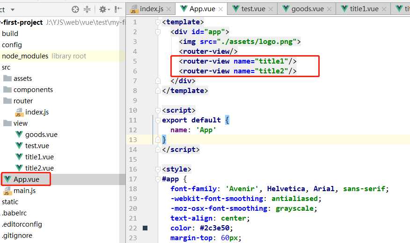Select the config folder in project tree
This screenshot has height=243, width=410.
pos(12,45)
